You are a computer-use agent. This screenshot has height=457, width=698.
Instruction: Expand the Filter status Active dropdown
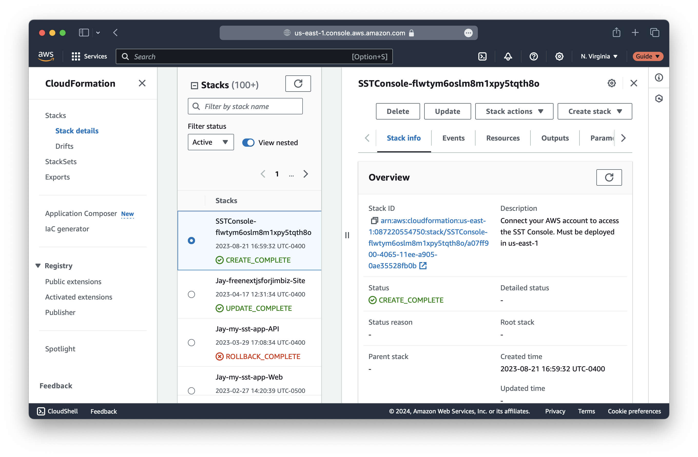[x=210, y=142]
